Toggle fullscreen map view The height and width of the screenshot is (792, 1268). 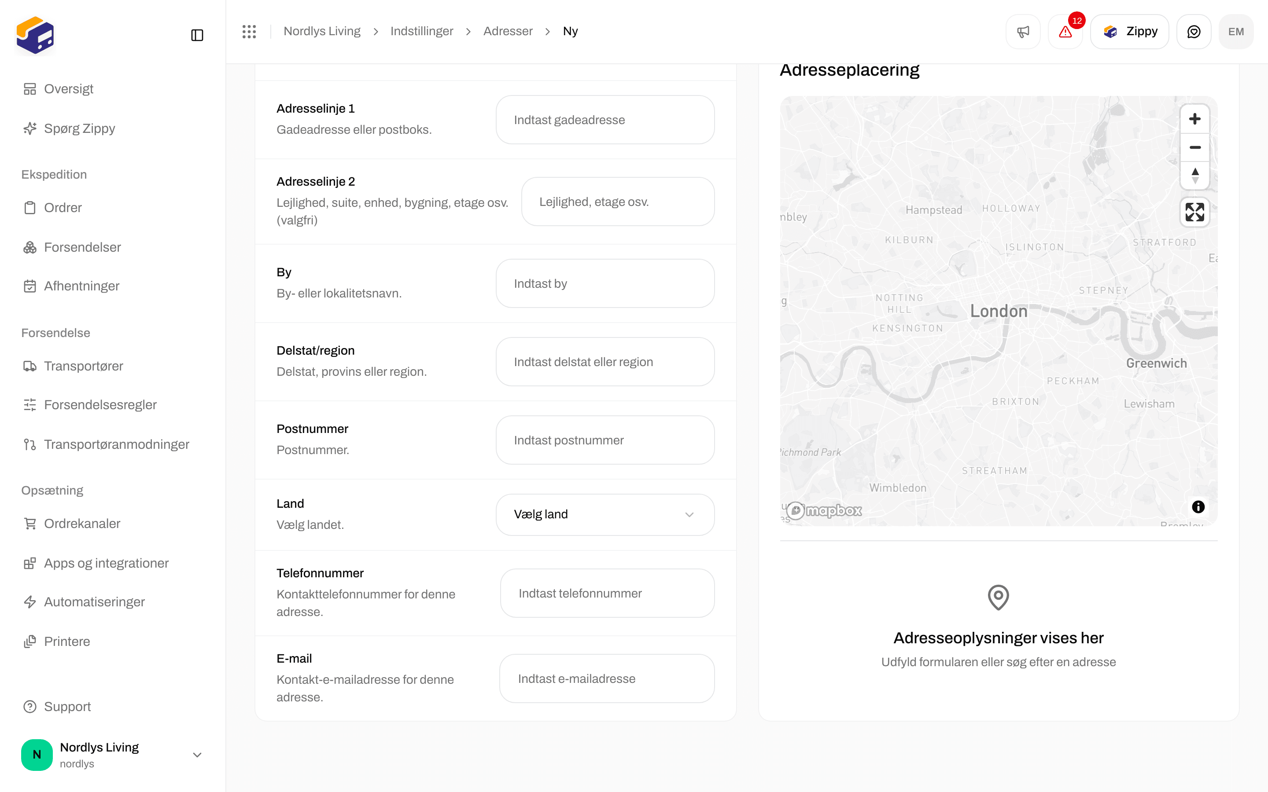pyautogui.click(x=1194, y=212)
